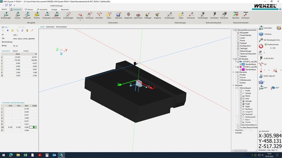Select the Prüfkugel icon
The width and height of the screenshot is (282, 158).
[x=148, y=15]
